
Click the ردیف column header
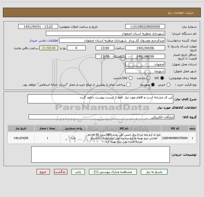[192, 129]
